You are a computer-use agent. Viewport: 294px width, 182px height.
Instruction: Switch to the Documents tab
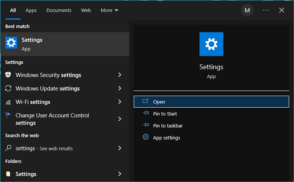point(59,11)
